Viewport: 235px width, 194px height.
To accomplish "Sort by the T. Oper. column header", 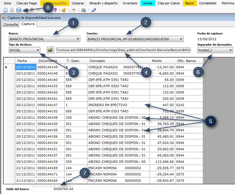I will [x=76, y=61].
